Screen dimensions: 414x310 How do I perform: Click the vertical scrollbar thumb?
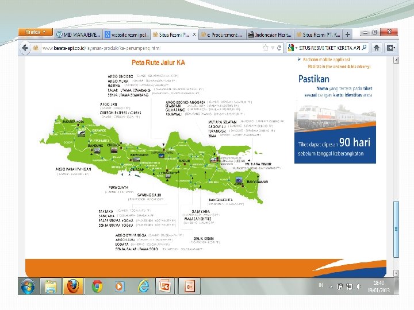396,229
